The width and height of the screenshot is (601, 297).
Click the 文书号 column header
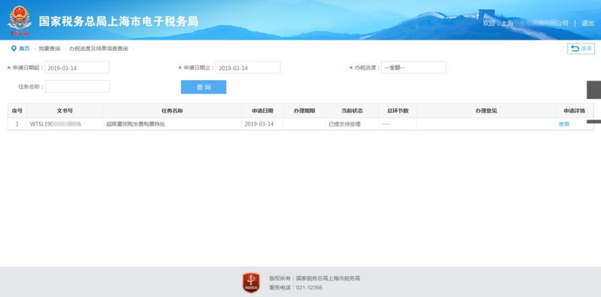[x=65, y=110]
